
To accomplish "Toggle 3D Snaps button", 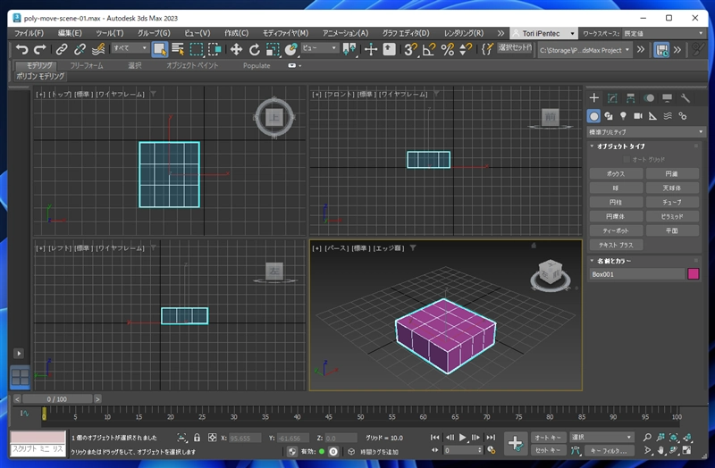I will click(410, 49).
